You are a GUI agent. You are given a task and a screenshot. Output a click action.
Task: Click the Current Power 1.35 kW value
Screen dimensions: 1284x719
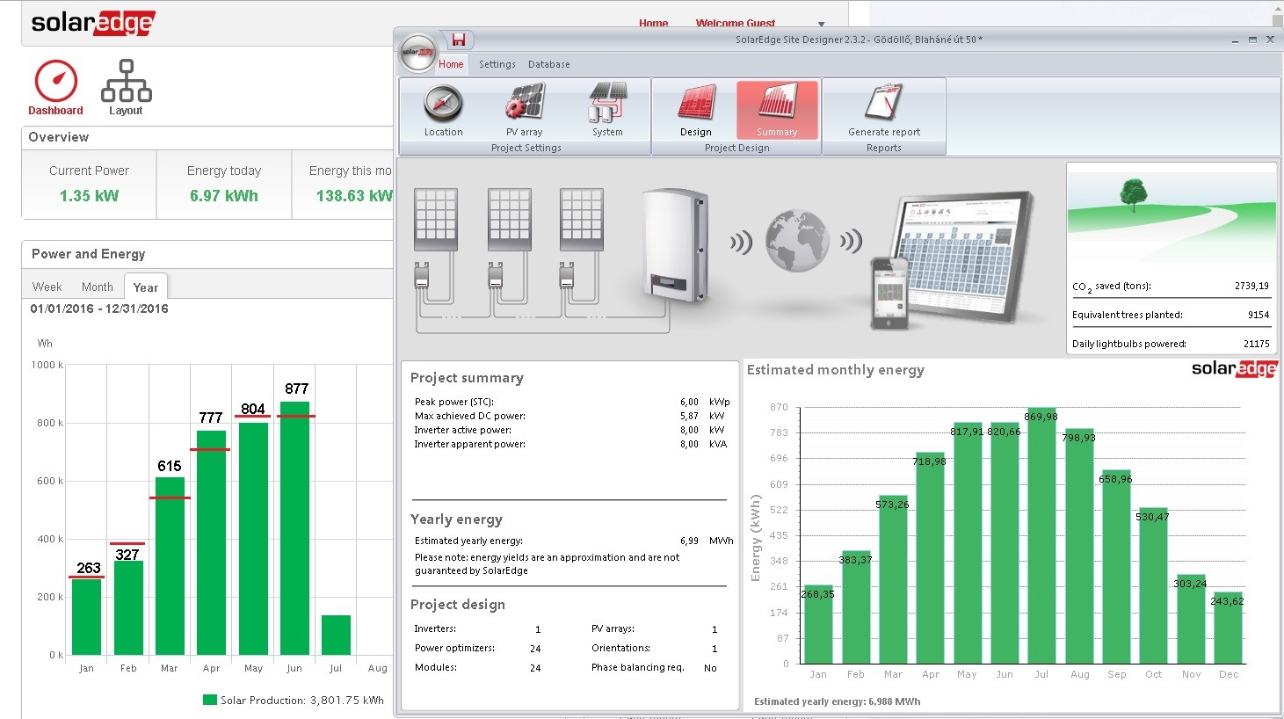89,196
